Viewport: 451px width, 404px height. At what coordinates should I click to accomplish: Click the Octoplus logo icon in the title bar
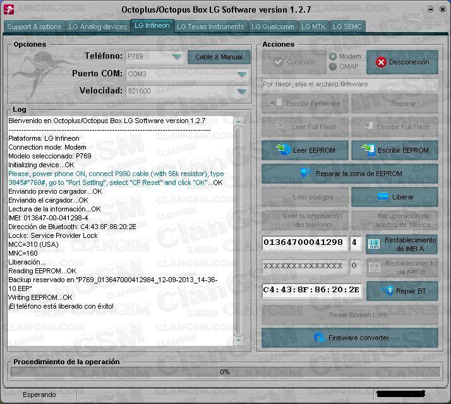coord(9,9)
